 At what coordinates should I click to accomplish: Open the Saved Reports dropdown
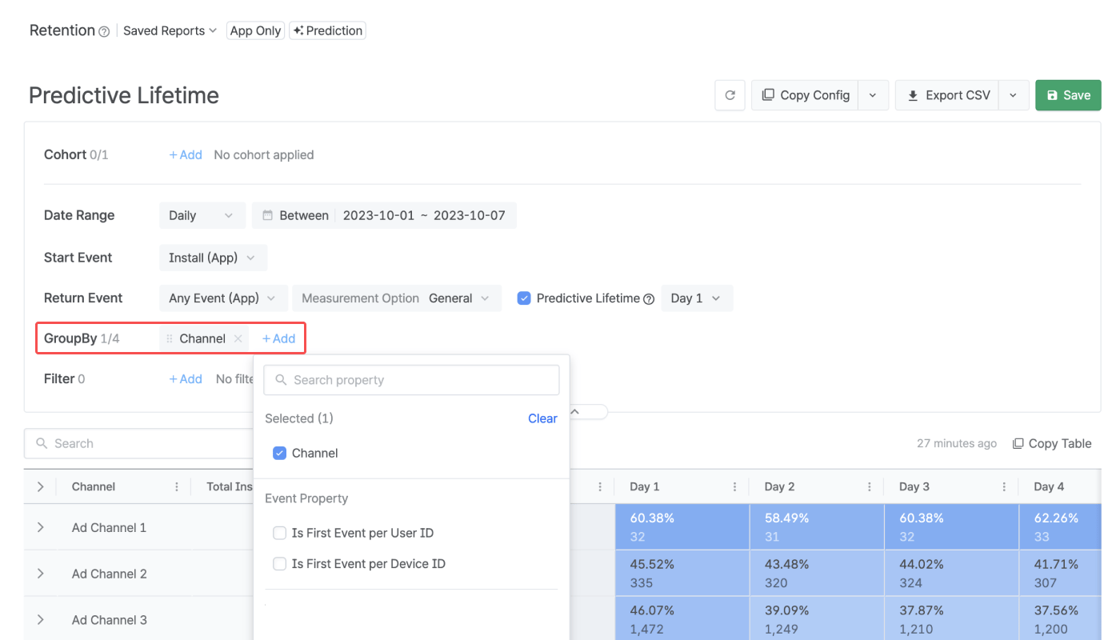click(x=170, y=30)
